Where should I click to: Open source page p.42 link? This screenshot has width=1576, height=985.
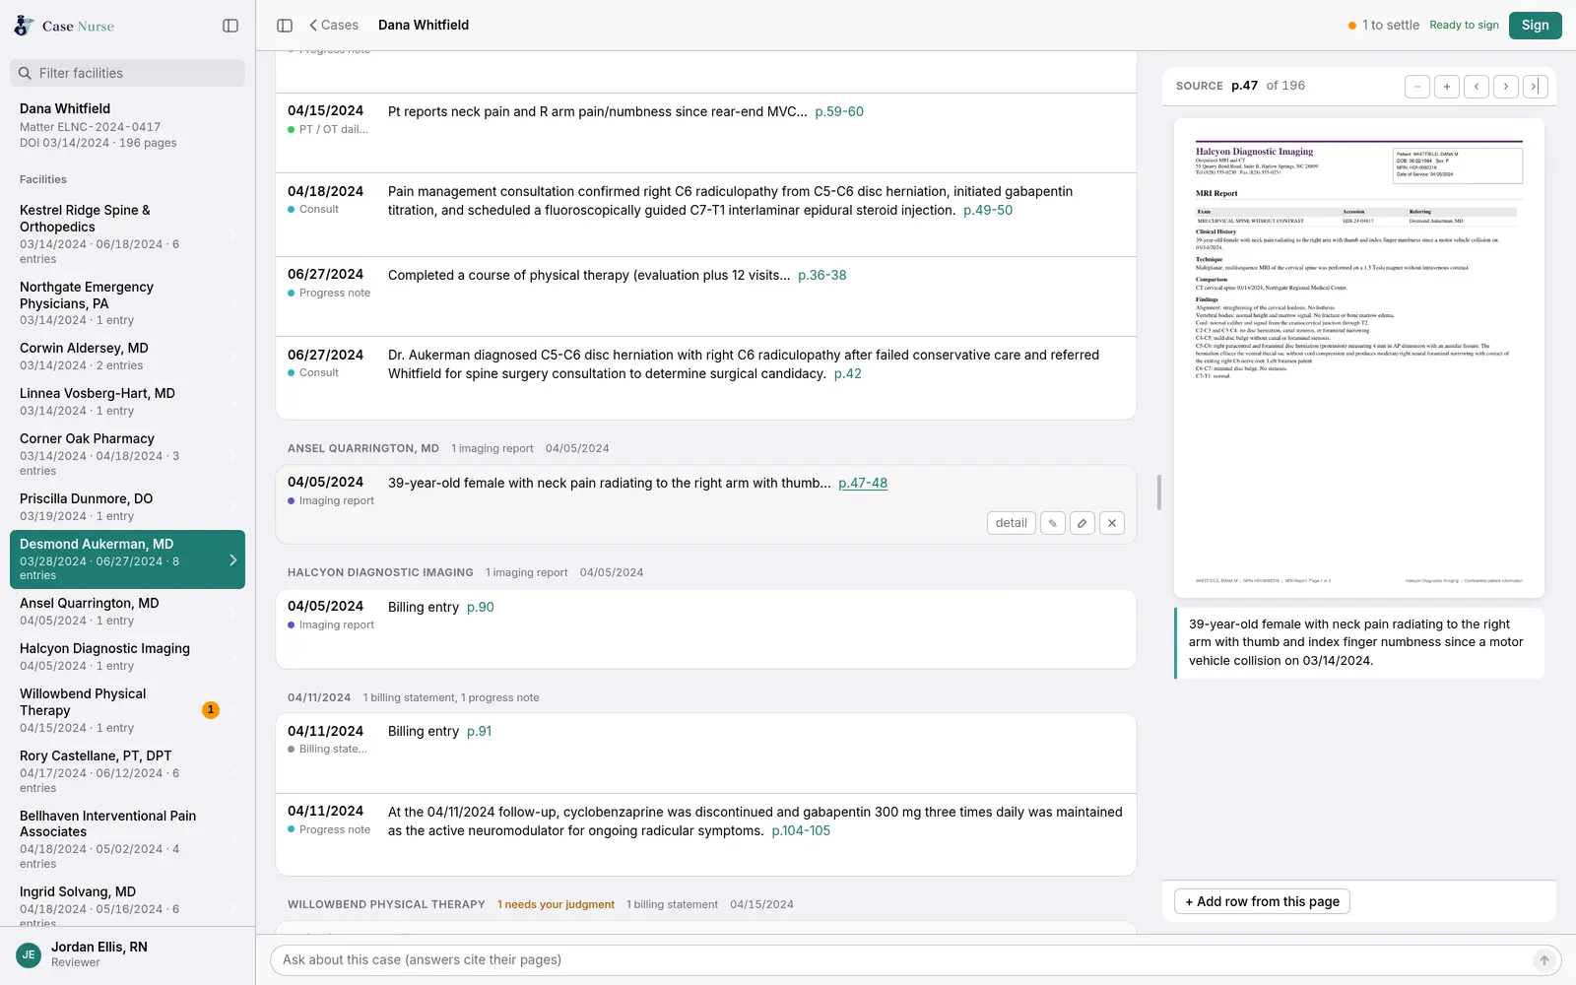tap(848, 374)
